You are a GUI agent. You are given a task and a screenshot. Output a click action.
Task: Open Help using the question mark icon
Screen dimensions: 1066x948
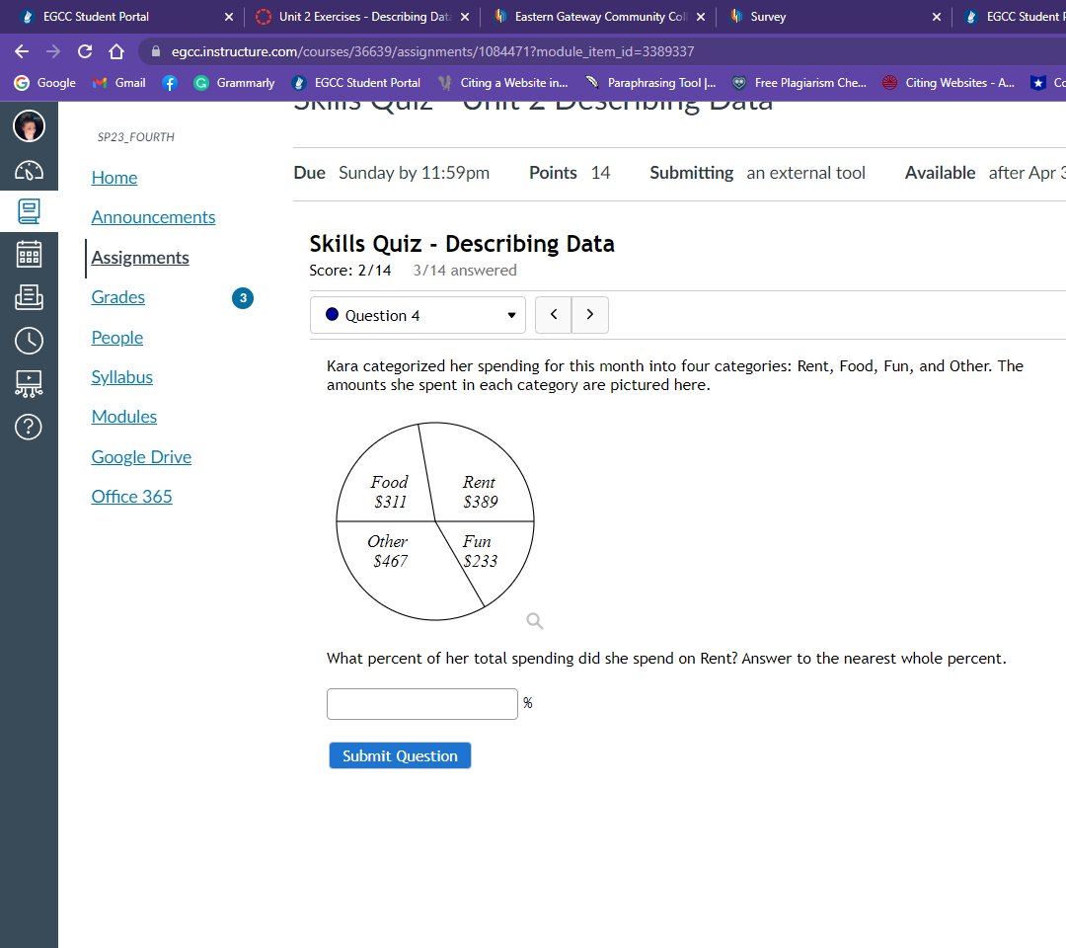pyautogui.click(x=29, y=427)
